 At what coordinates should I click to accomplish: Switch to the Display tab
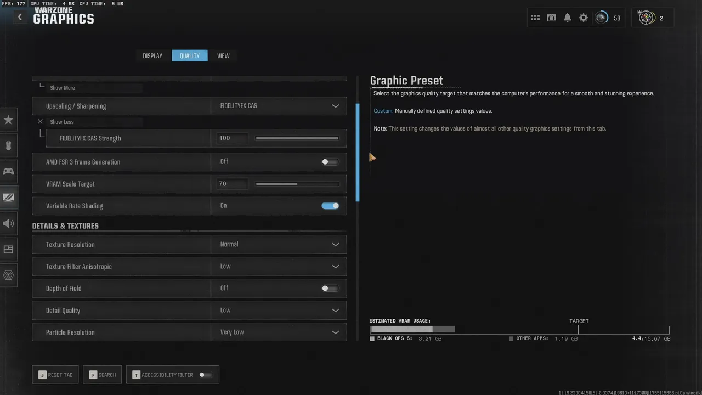coord(152,55)
